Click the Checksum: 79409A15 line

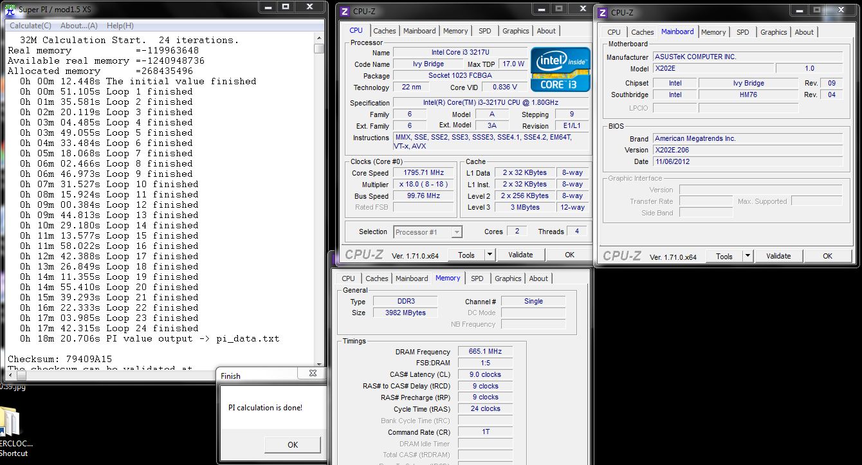coord(60,359)
